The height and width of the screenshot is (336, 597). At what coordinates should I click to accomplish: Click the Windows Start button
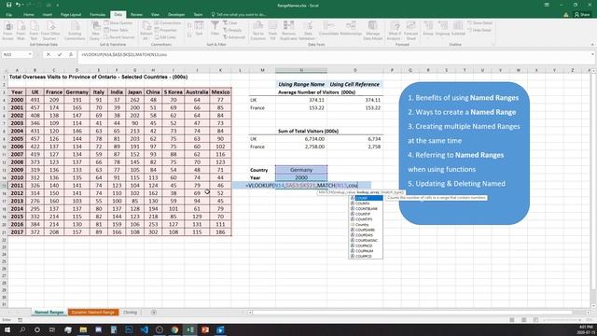point(7,329)
